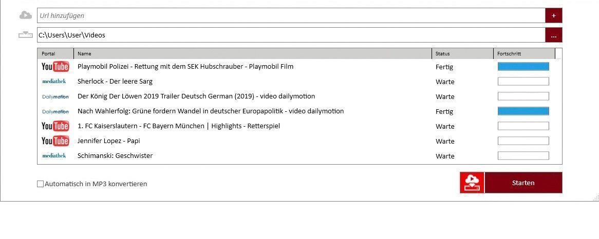
Task: Click the mediathek logo beside Sherlock entry
Action: tap(54, 82)
